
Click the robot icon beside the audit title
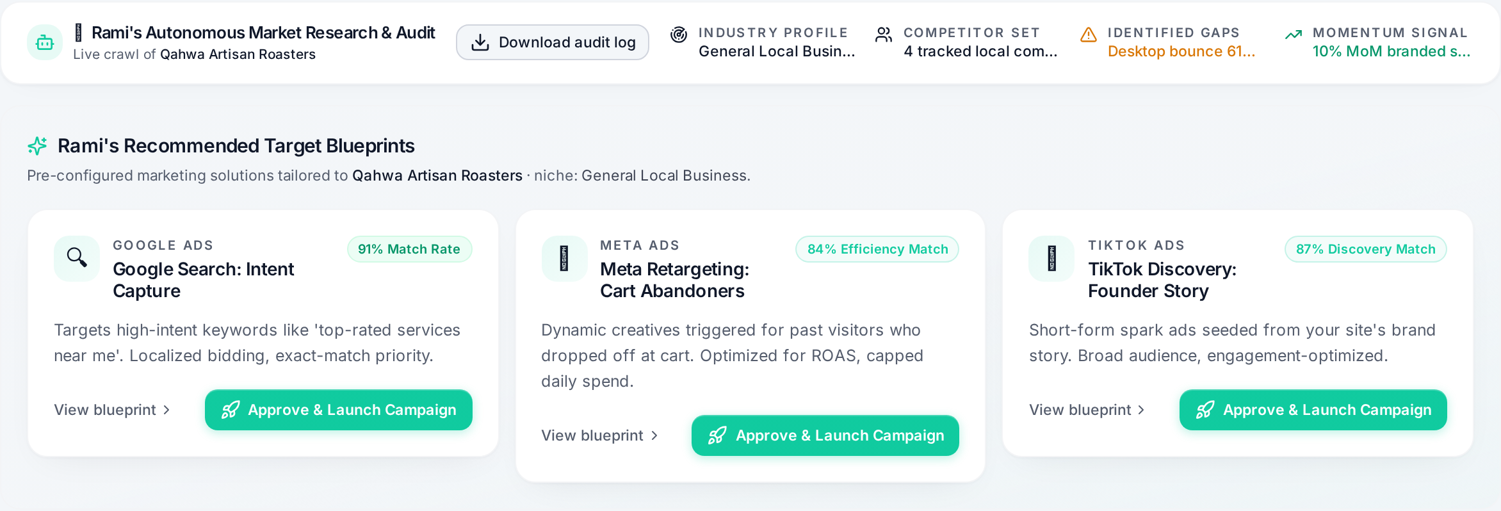(x=45, y=42)
